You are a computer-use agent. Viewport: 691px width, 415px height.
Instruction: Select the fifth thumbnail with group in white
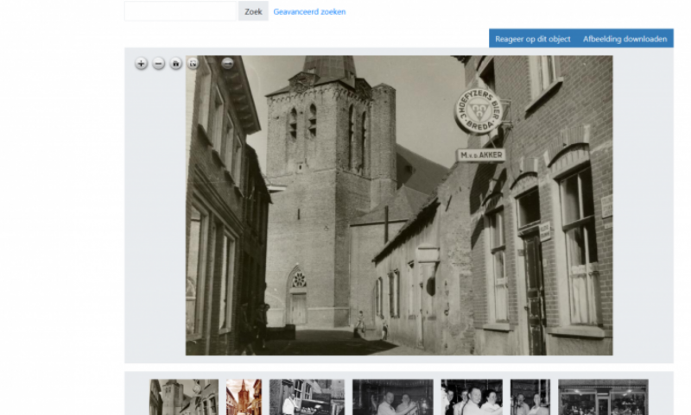(472, 398)
